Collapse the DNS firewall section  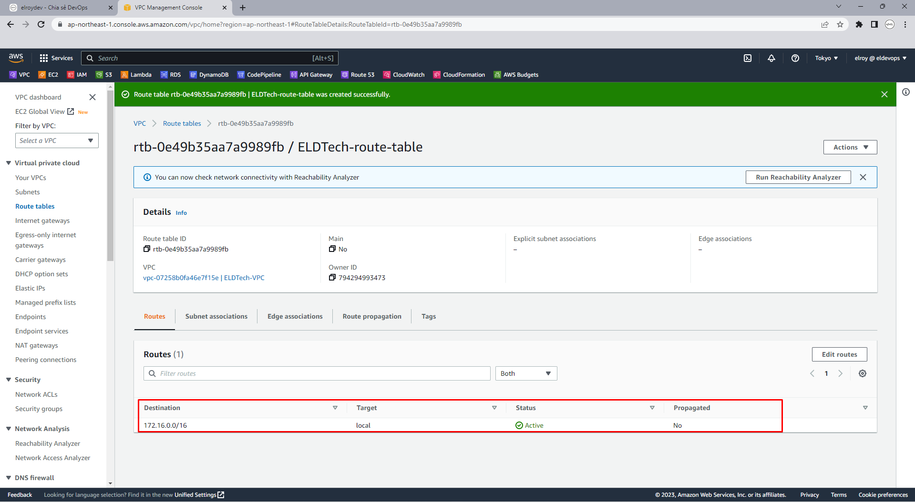click(9, 478)
